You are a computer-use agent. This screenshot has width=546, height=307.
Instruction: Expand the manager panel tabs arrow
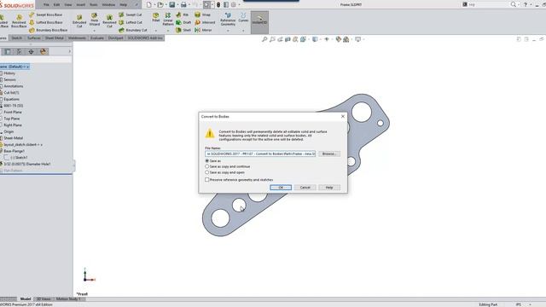(69, 51)
